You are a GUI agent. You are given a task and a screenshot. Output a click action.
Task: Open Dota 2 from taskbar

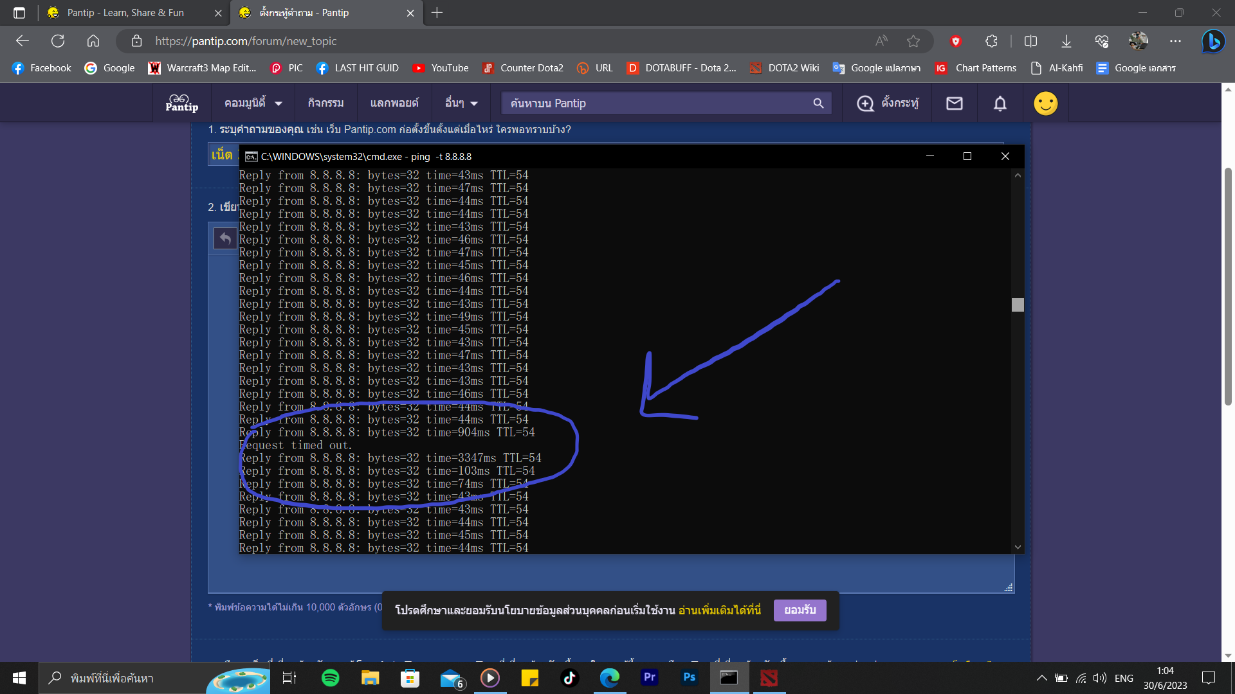tap(769, 678)
